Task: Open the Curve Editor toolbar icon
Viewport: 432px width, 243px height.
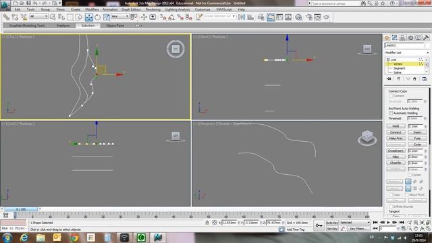Action: 279,17
